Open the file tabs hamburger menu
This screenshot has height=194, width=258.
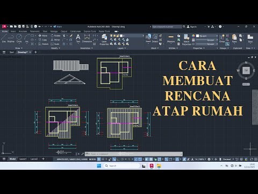coord(4,52)
